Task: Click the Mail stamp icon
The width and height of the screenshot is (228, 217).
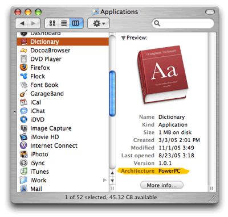Action: click(x=24, y=189)
